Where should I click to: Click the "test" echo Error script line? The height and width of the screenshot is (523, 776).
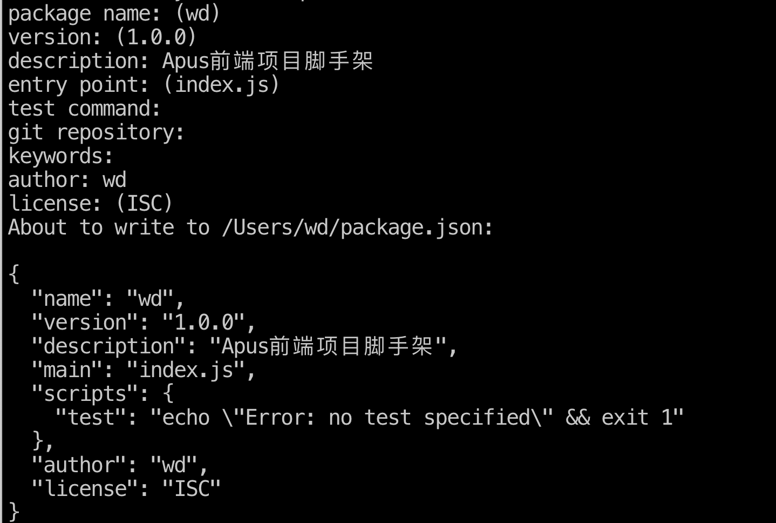coord(369,418)
